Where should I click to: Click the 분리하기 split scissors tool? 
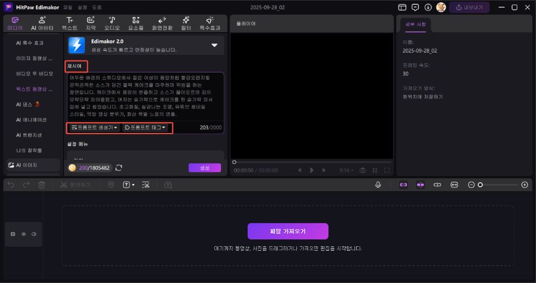(x=76, y=185)
